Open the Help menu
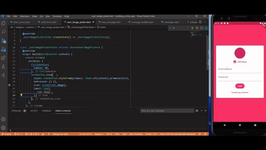Screen dimensions: 266x150 click(x=66, y=16)
